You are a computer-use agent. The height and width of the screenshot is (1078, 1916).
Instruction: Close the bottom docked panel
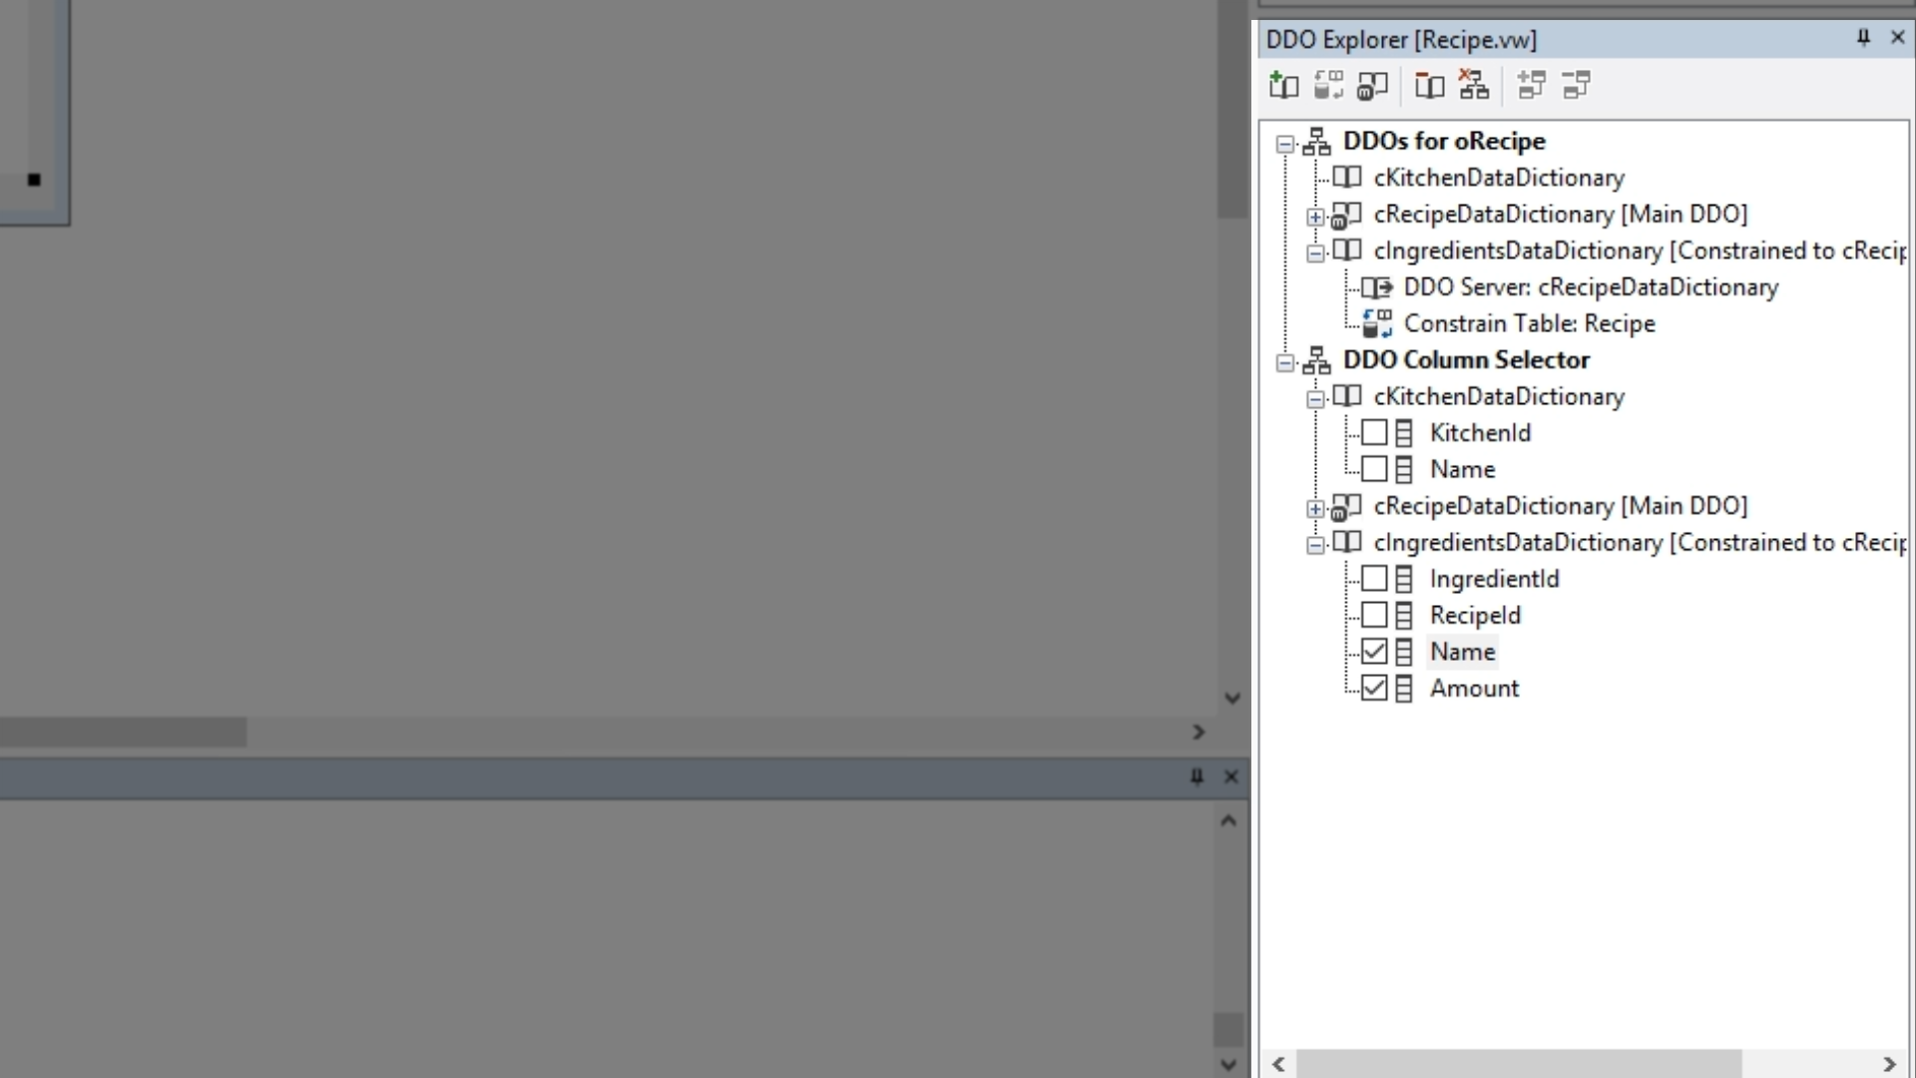[x=1231, y=777]
